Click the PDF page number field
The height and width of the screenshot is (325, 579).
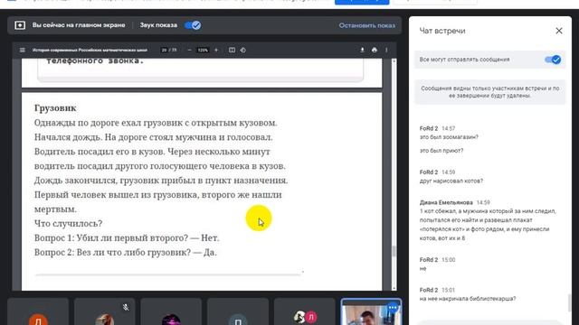coord(164,50)
